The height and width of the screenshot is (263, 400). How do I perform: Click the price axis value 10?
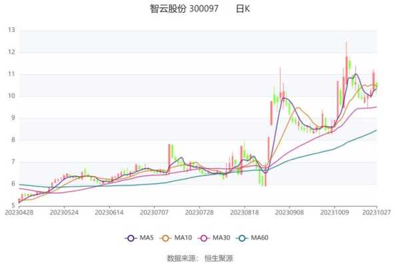[11, 96]
